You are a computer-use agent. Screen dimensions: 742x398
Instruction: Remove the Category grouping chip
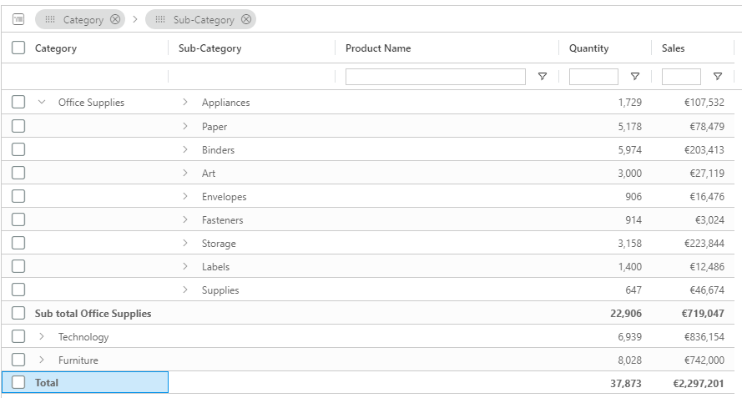[115, 19]
